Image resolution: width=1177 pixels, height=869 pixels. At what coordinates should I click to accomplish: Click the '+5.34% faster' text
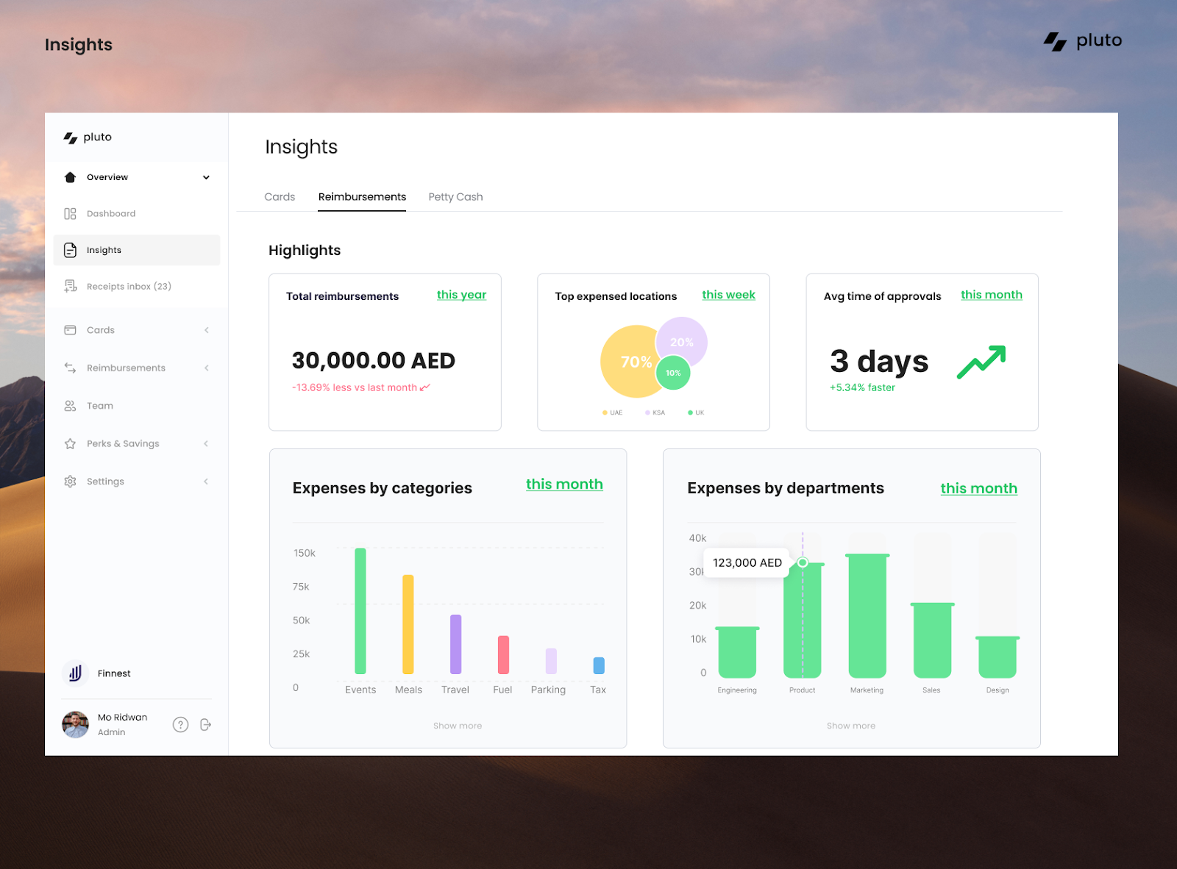[862, 387]
